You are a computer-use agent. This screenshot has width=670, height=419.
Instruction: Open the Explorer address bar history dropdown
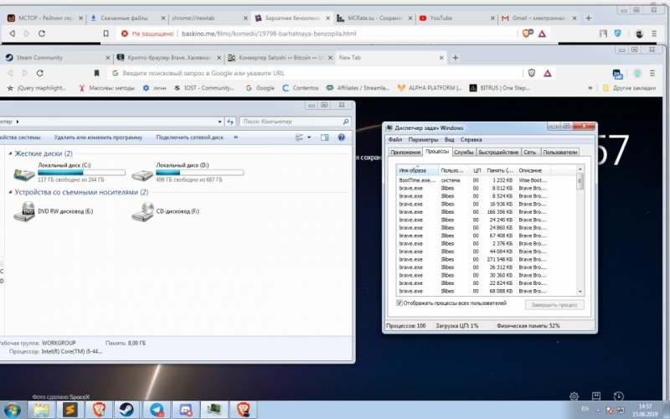[x=219, y=122]
